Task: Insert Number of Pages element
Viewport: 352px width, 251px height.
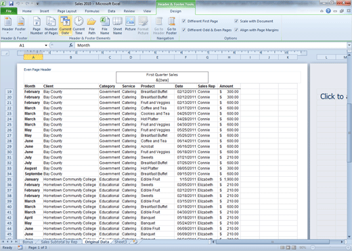Action: [51, 26]
